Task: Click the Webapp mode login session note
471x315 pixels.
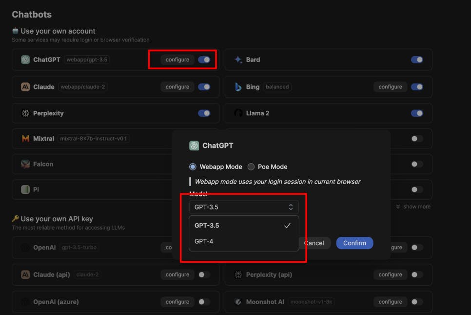Action: point(277,182)
